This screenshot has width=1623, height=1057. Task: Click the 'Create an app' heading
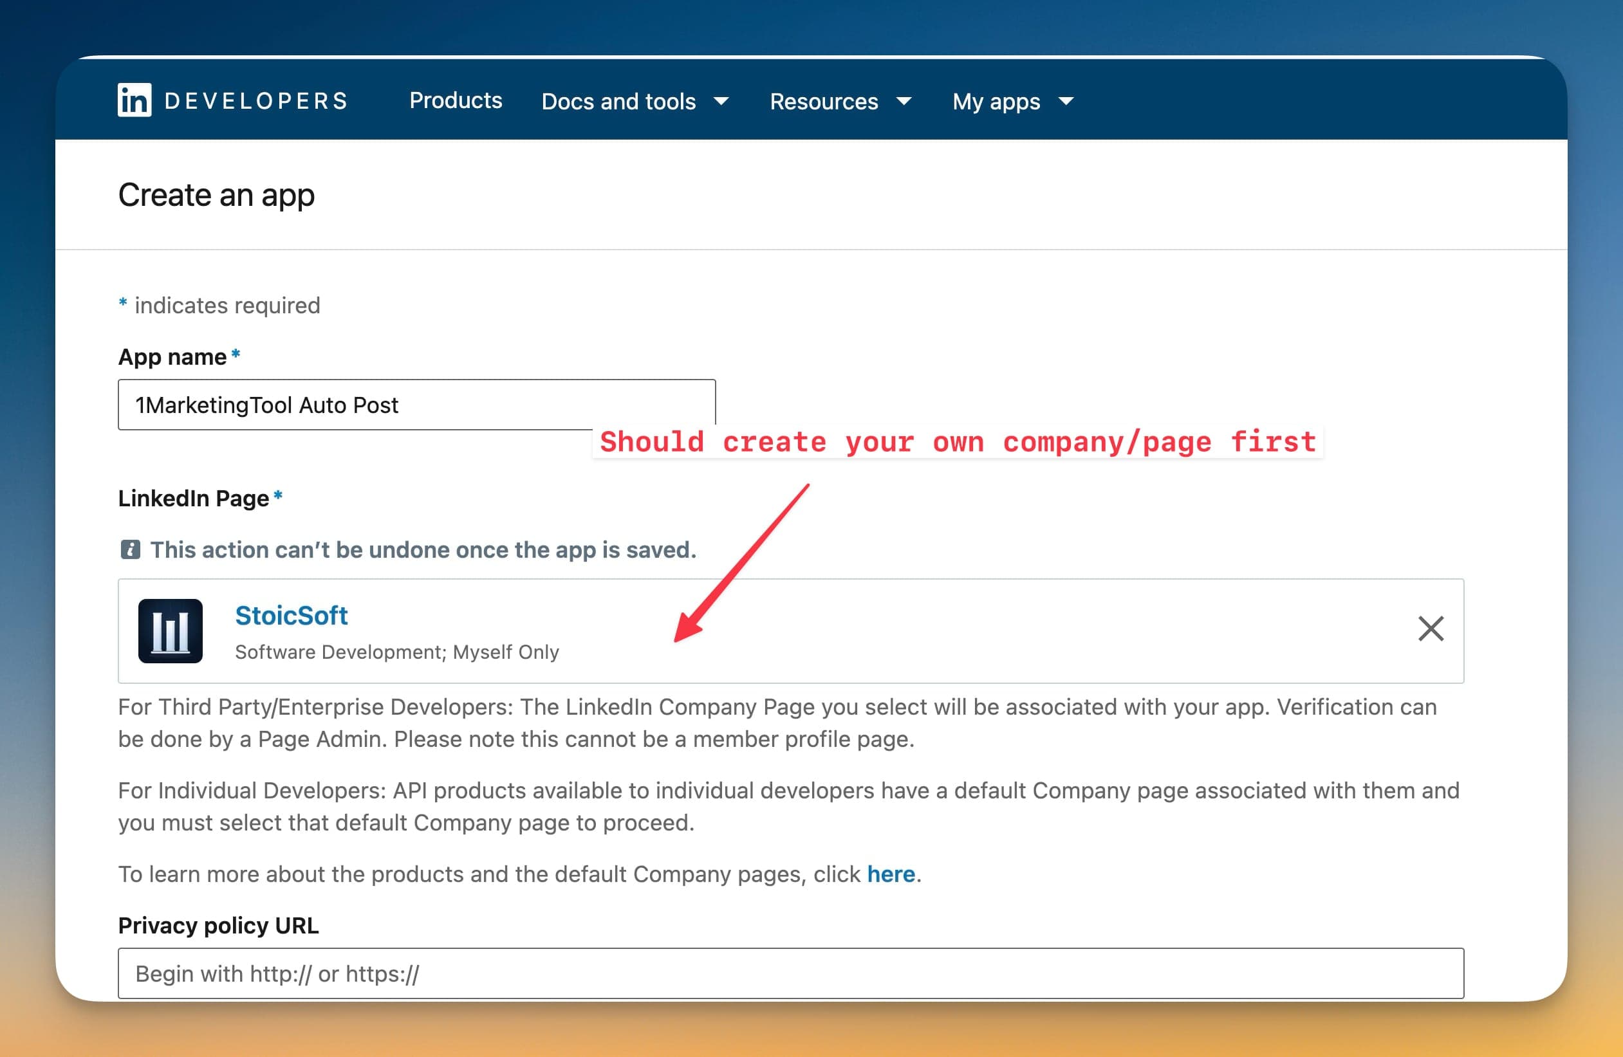point(216,196)
